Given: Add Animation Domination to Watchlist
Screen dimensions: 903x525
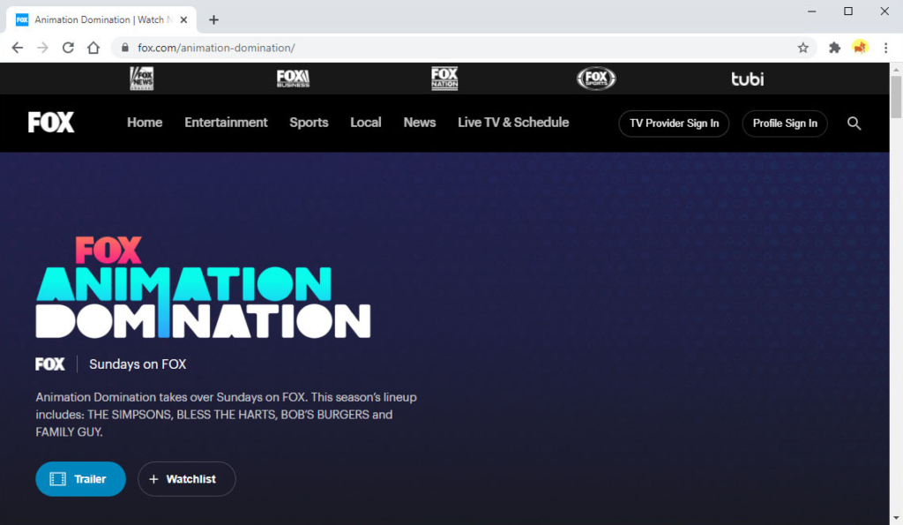Looking at the screenshot, I should click(x=187, y=479).
